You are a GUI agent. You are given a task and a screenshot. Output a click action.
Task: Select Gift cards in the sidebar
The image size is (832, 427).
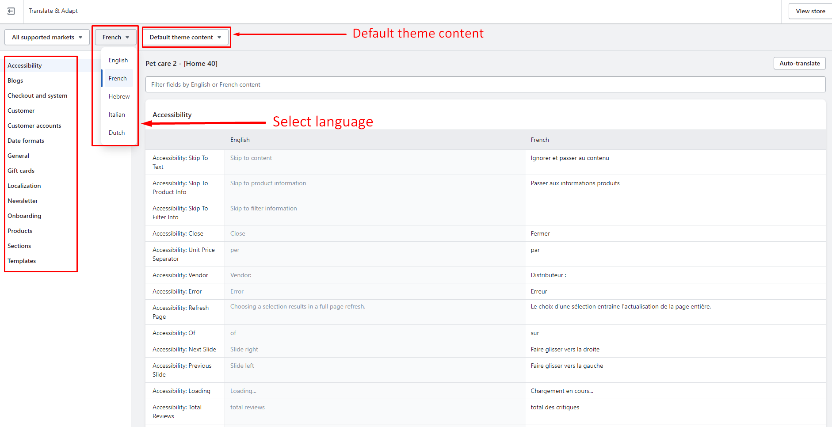click(x=21, y=171)
